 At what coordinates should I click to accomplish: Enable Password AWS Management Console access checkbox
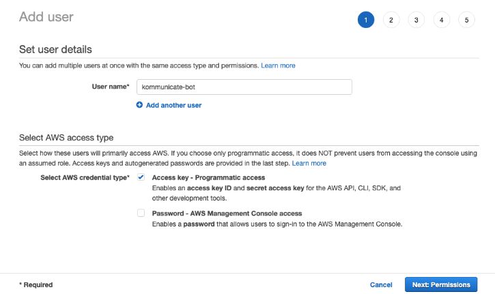pyautogui.click(x=141, y=214)
